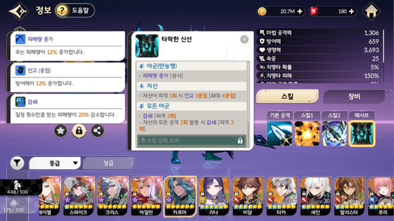Switch to the 스킬 tab
The image size is (394, 221).
(287, 96)
